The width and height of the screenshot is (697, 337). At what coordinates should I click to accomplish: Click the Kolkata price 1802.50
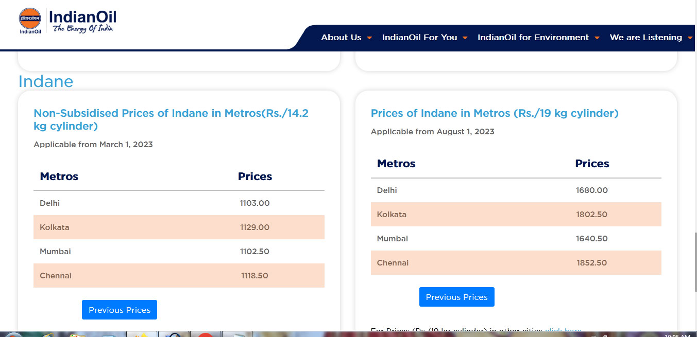click(x=592, y=214)
